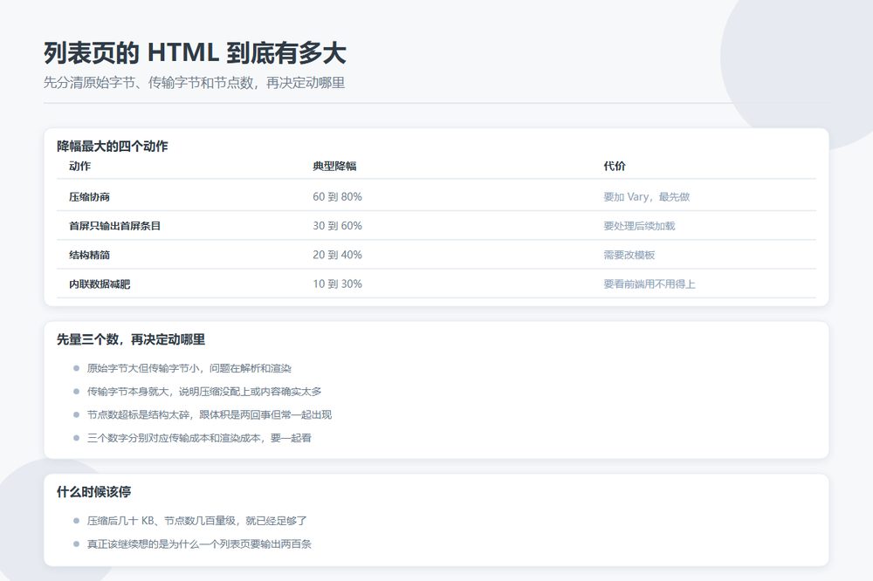Select the value '20 到 40%'
The width and height of the screenshot is (873, 581).
pyautogui.click(x=337, y=255)
